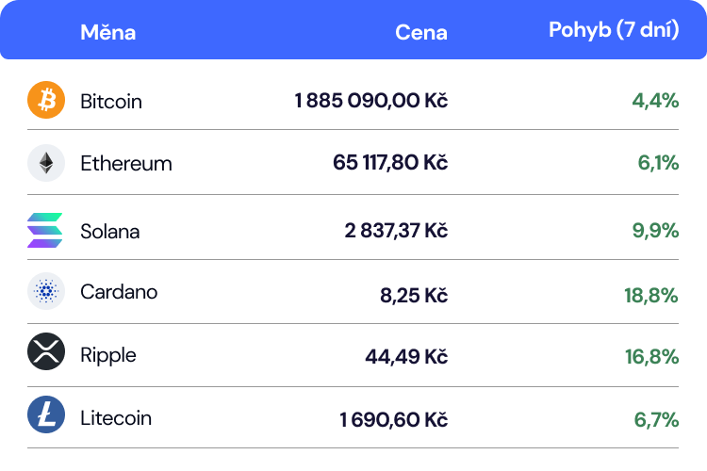Screen dimensions: 707x471
Task: Click Cardano's 18,8% weekly change
Action: click(x=650, y=295)
